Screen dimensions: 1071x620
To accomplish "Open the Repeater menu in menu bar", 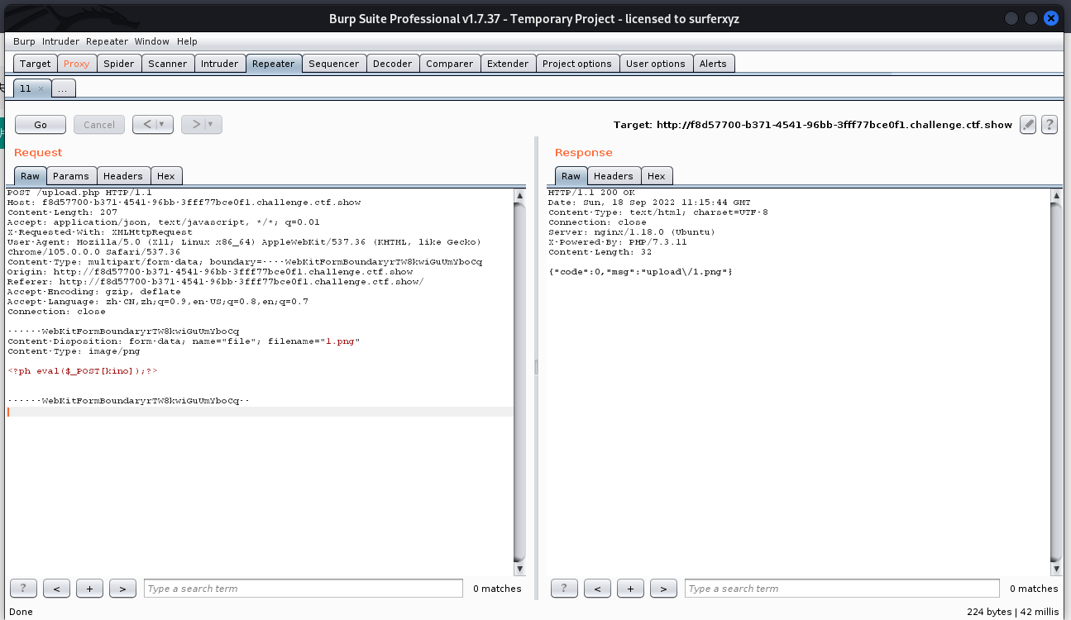I will click(108, 41).
